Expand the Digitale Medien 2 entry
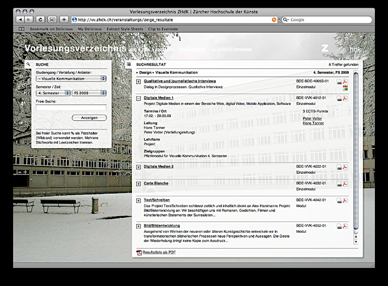The image size is (388, 286). coord(139,167)
